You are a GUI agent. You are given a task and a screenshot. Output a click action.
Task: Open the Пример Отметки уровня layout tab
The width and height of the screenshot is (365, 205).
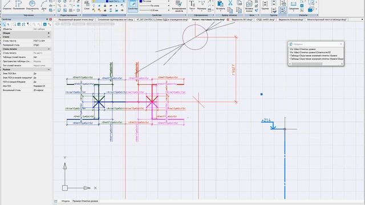(x=85, y=201)
